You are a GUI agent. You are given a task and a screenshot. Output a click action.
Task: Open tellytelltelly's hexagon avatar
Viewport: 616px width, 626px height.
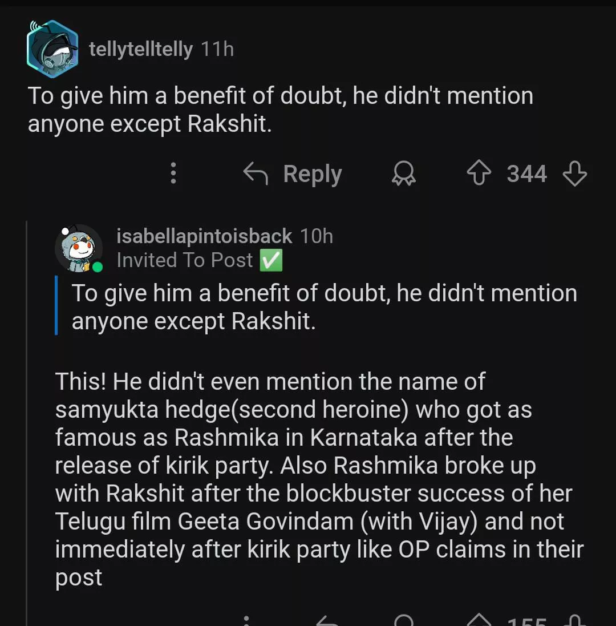52,49
